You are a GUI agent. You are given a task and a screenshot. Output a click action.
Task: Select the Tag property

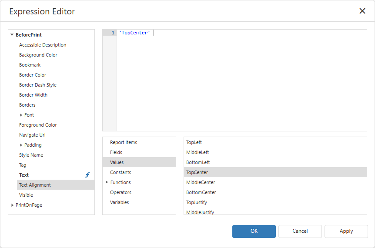pyautogui.click(x=23, y=165)
